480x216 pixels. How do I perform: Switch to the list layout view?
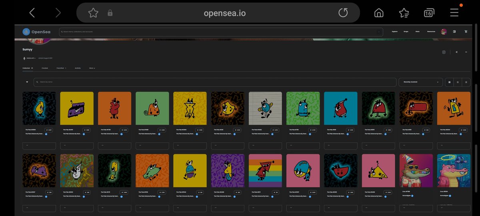[466, 82]
